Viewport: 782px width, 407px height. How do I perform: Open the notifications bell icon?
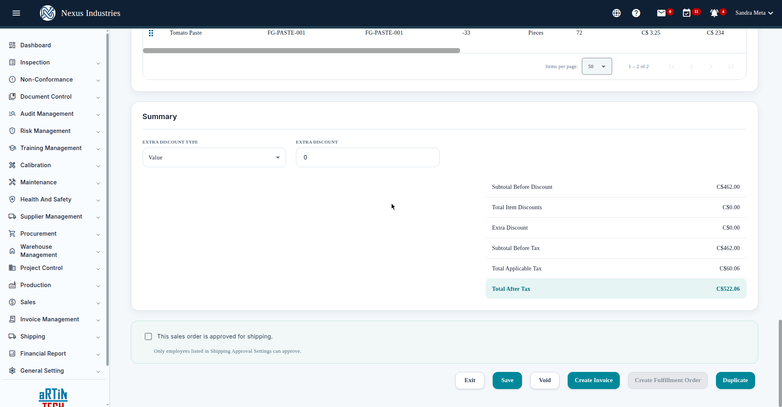tap(714, 13)
